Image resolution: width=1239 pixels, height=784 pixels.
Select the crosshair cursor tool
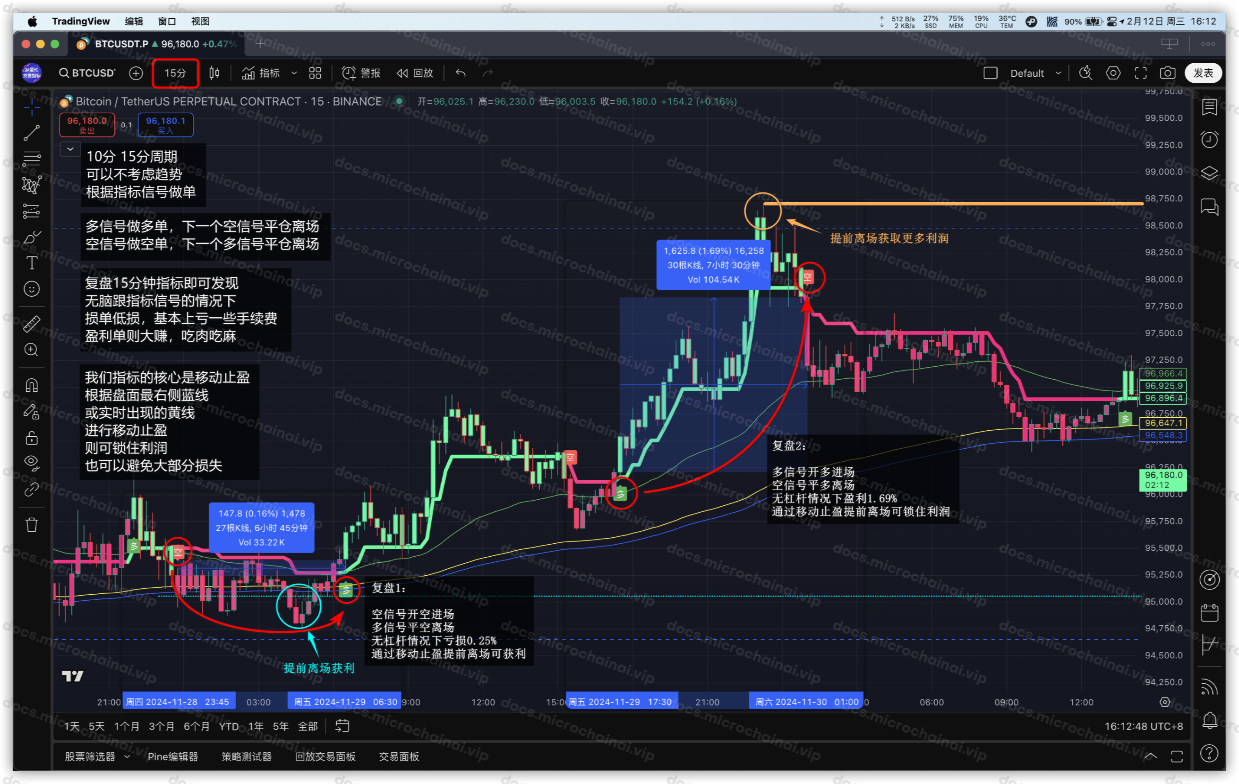32,107
